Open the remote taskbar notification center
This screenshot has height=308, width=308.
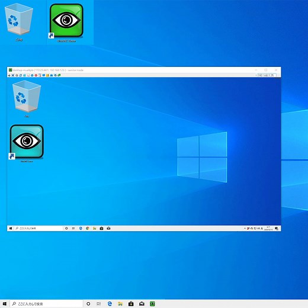(x=277, y=229)
